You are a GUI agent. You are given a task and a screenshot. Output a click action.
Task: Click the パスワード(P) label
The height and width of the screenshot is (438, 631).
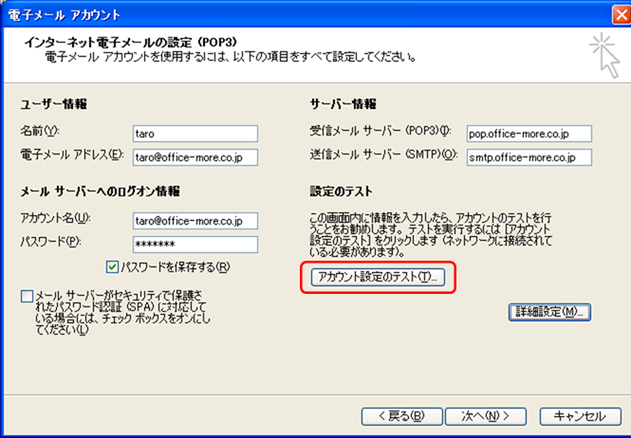[x=50, y=242]
